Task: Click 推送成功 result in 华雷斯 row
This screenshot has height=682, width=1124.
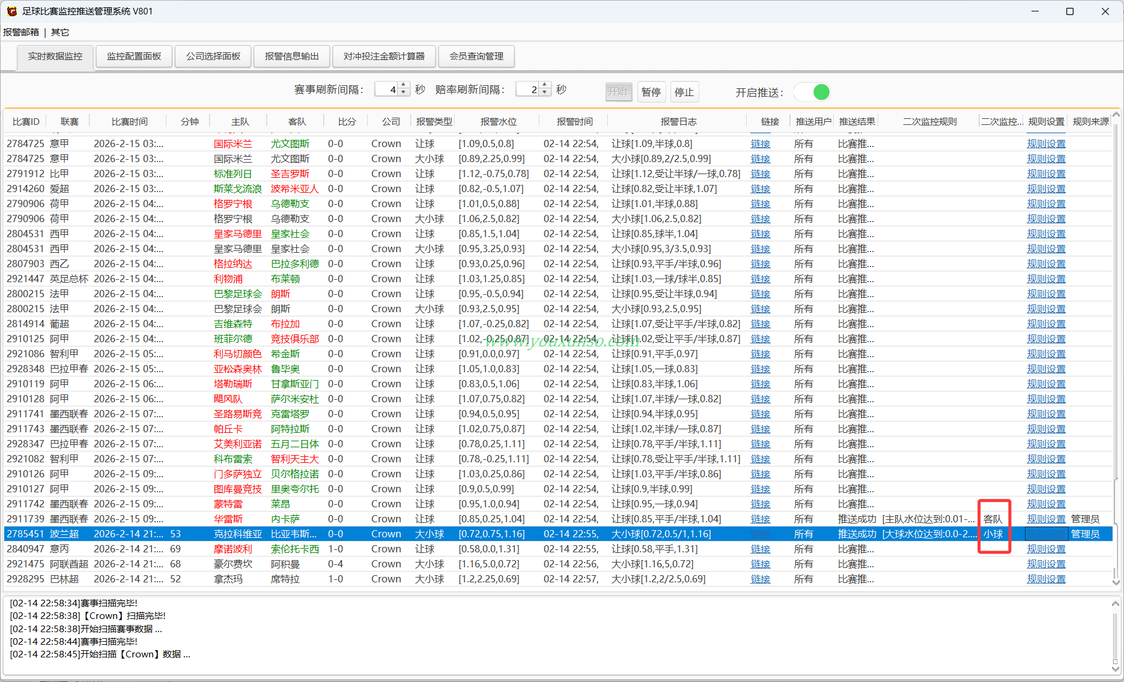Action: (857, 519)
